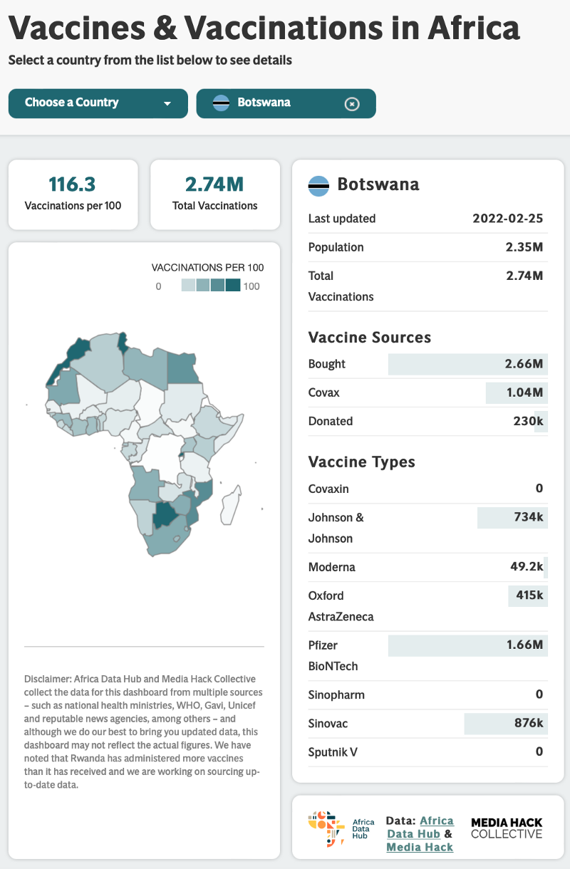Click the Botswana heading in the details panel
This screenshot has height=869, width=570.
click(x=378, y=184)
